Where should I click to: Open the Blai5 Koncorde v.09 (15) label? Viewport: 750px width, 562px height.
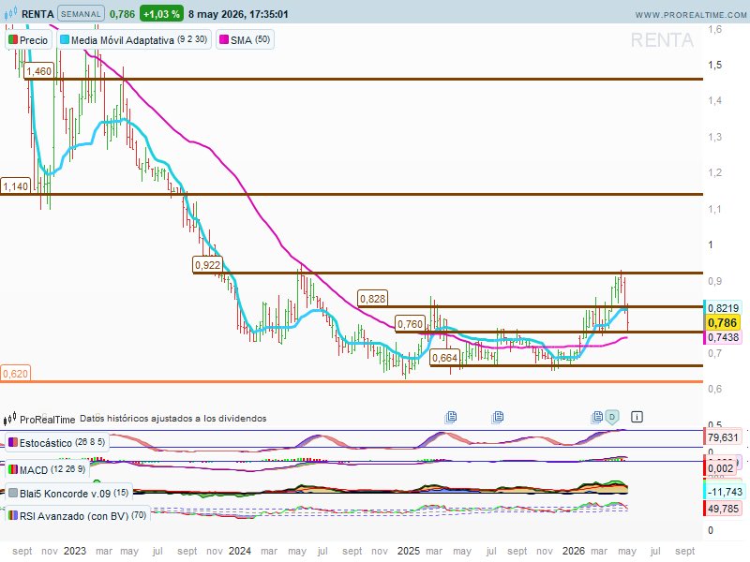tap(74, 494)
